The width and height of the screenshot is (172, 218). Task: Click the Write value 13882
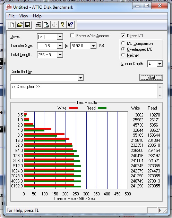(x=138, y=115)
